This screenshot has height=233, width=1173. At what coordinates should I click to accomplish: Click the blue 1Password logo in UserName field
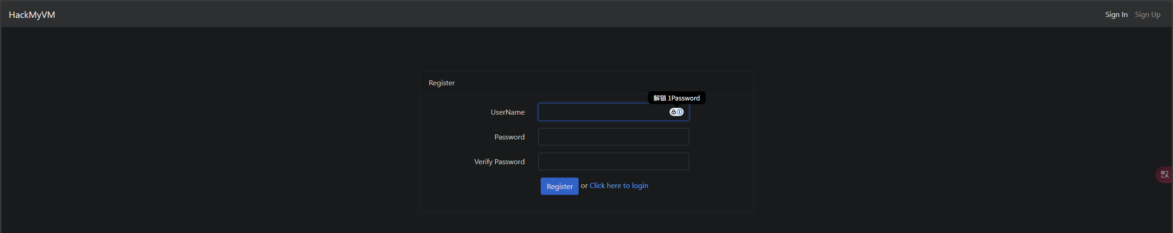click(x=680, y=112)
